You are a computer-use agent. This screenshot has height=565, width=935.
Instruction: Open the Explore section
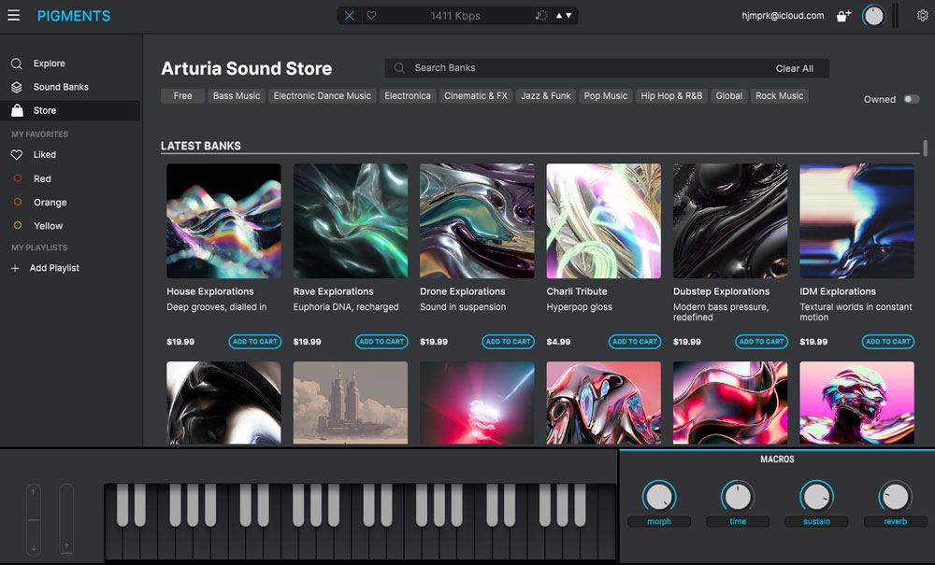(70, 64)
